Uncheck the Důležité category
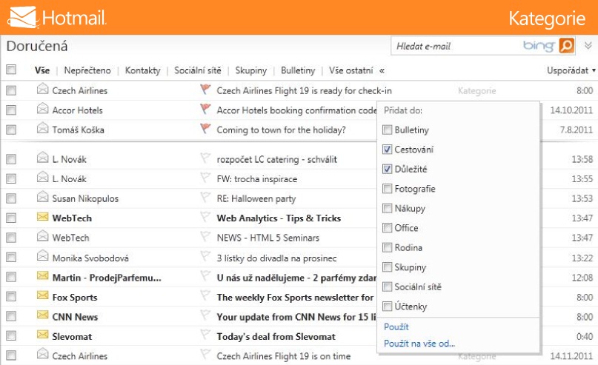This screenshot has height=365, width=598. 387,169
